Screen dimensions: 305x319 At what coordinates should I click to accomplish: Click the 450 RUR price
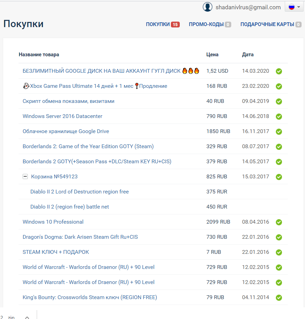[217, 207]
